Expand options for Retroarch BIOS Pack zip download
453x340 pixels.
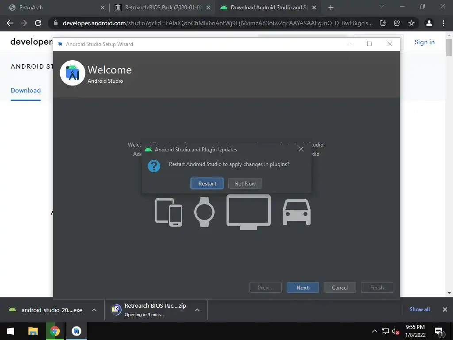pyautogui.click(x=197, y=310)
